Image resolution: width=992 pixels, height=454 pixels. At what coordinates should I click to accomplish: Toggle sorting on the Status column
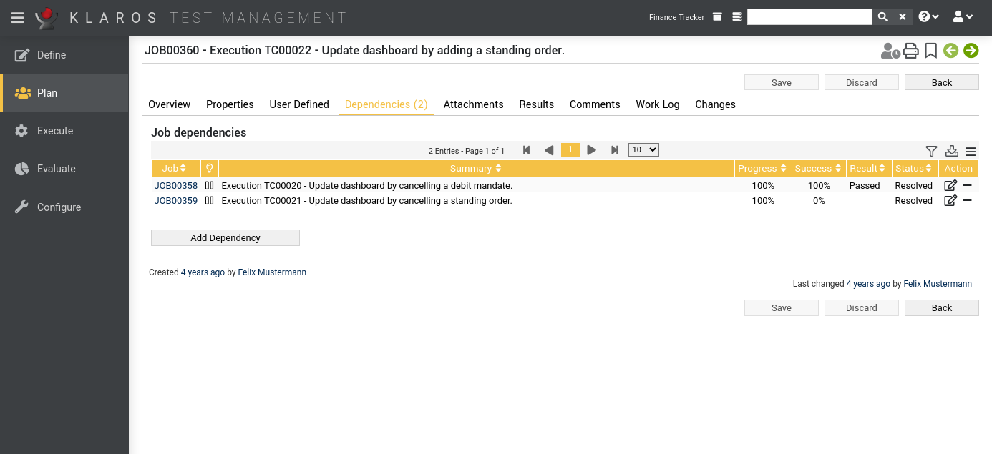pos(914,168)
